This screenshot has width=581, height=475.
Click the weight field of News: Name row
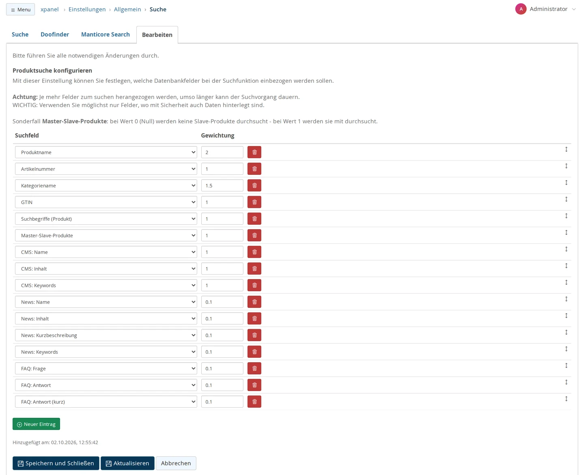tap(222, 302)
